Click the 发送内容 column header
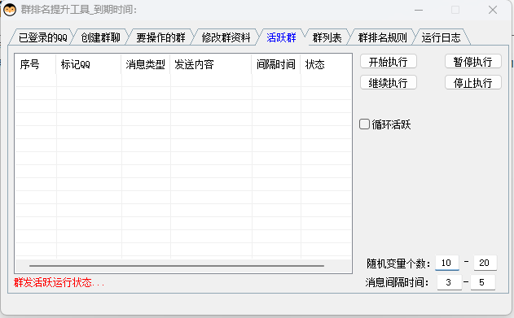514x318 pixels. (x=211, y=64)
